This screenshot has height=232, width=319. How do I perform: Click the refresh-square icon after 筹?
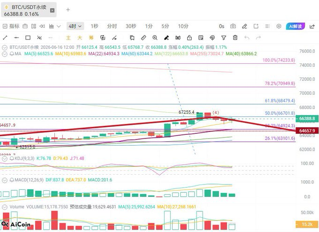[103, 38]
